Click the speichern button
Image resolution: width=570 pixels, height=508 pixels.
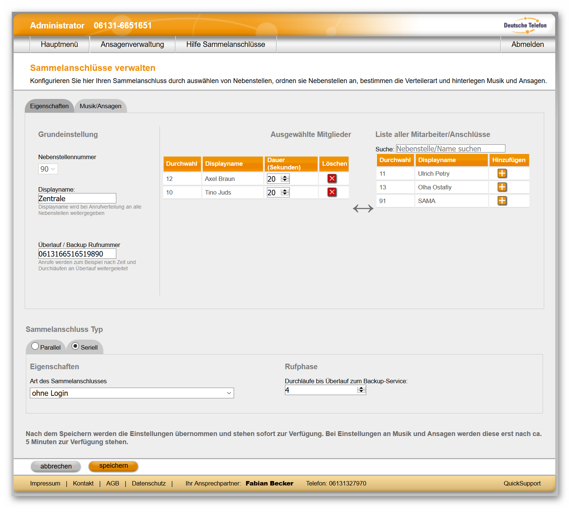113,466
